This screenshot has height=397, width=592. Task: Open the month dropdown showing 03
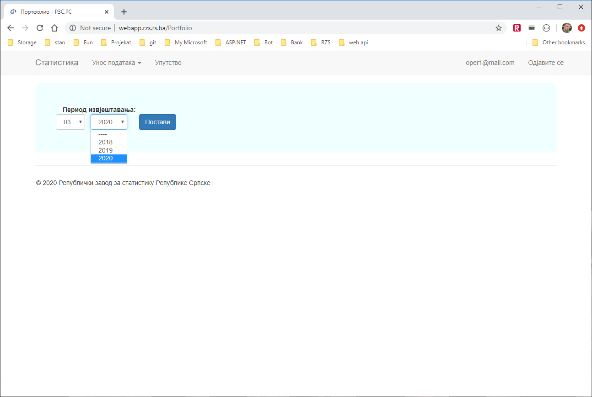[70, 122]
